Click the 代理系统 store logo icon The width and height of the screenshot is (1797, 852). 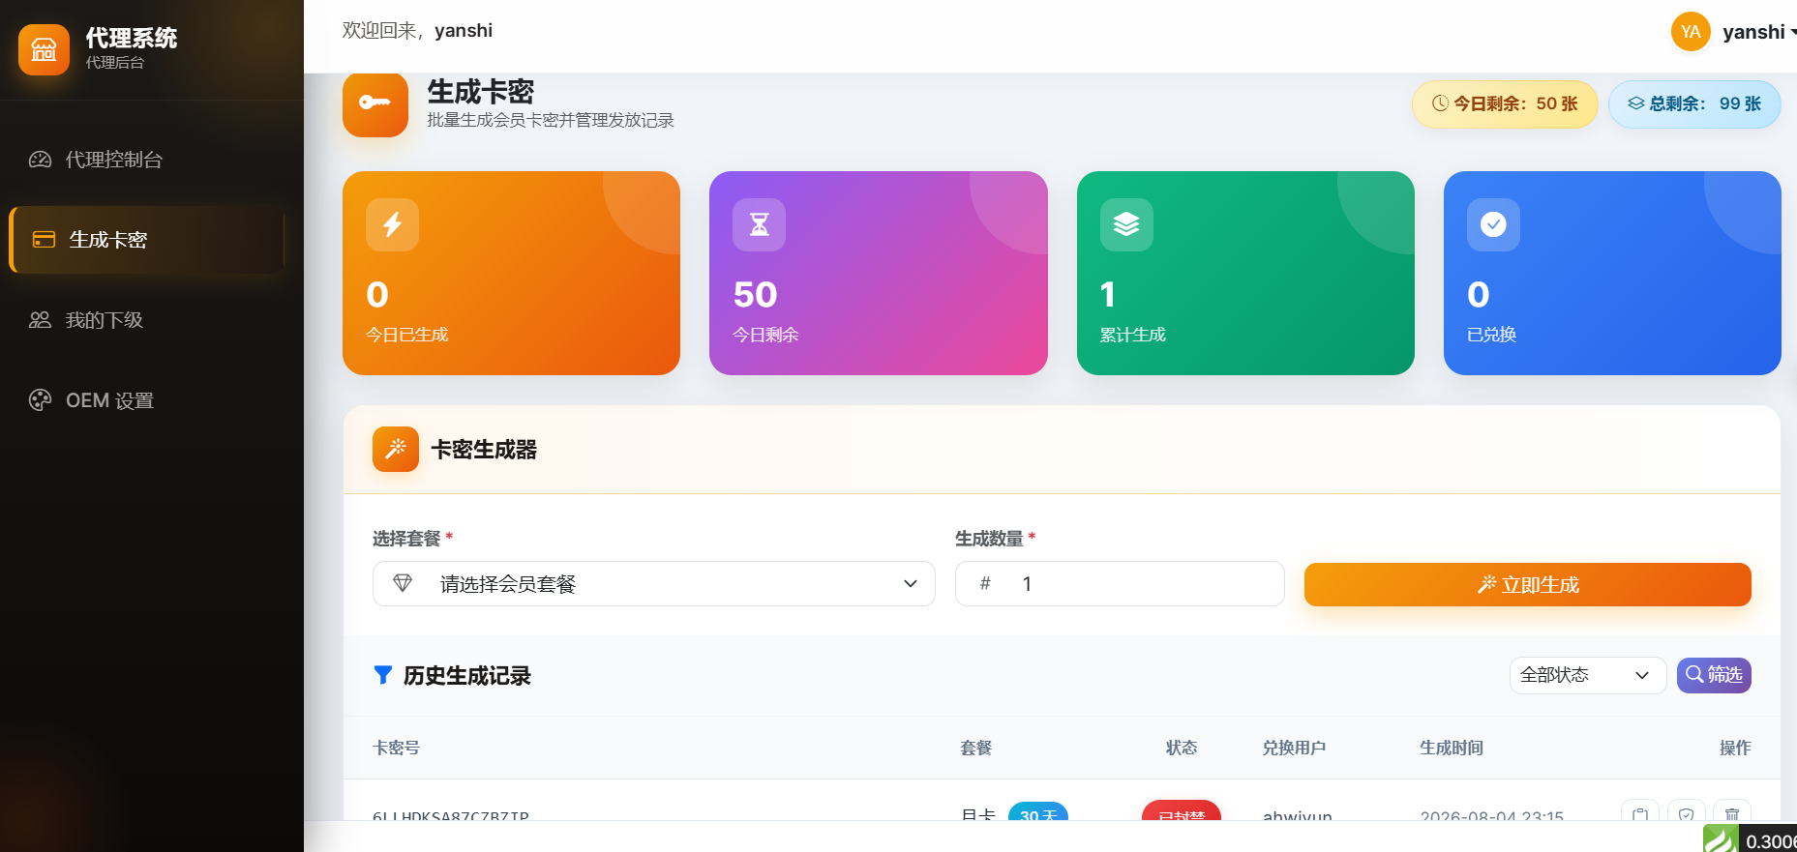pos(44,49)
